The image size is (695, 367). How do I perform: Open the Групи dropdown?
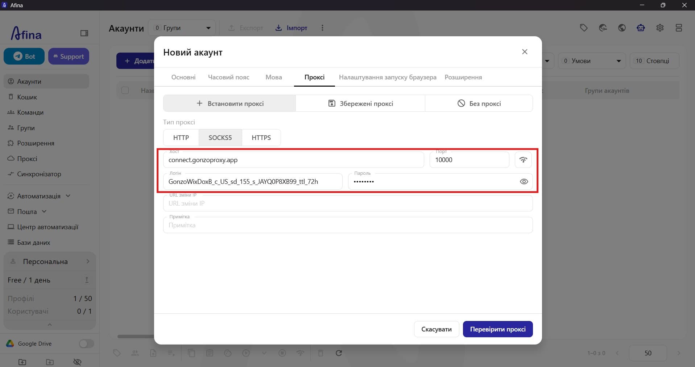[x=182, y=28]
